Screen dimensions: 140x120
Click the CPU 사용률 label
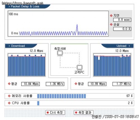click(21, 103)
